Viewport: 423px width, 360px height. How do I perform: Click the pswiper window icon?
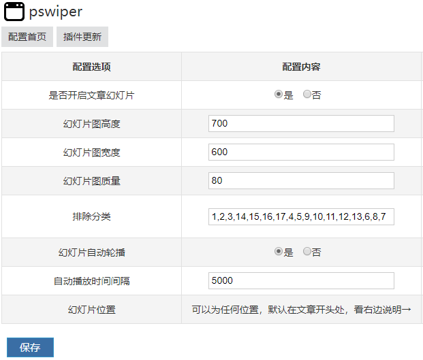14,12
